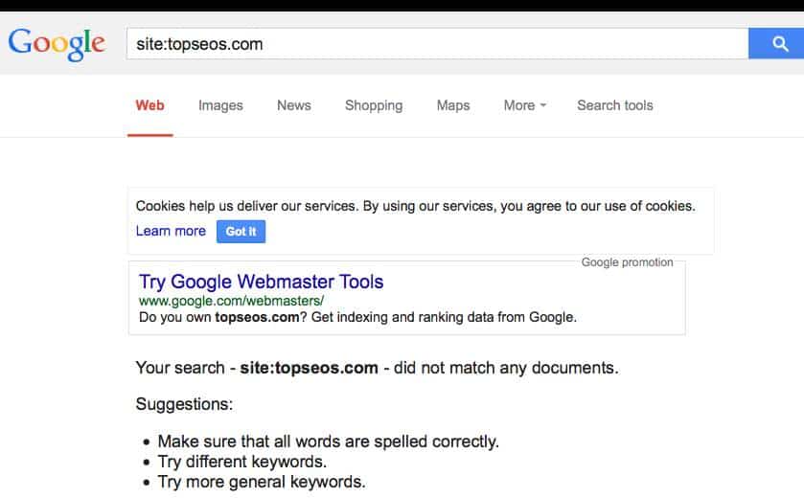Screen dimensions: 804x498
Task: Click the www.google.com/webmasters/ green URL
Action: point(231,301)
